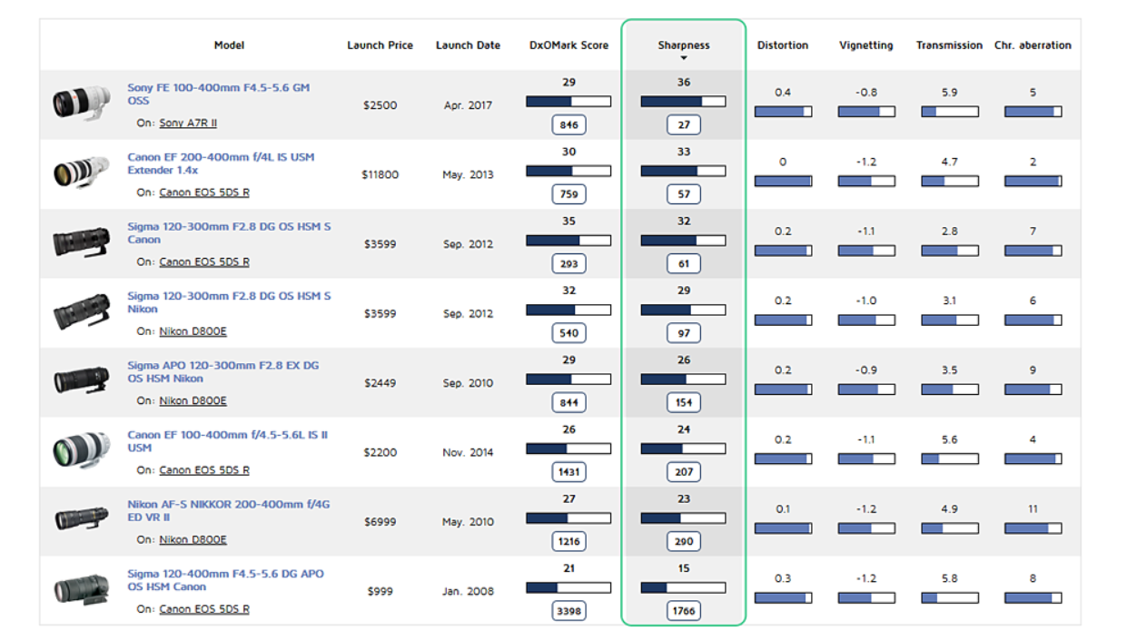Open Sigma 120-300mm F2.8 DG OS HSM S Canon
The image size is (1137, 641).
229,233
